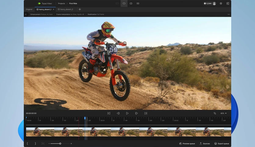Viewport: 255px width, 147px height.
Task: Jump to the start of clip
Action: click(x=109, y=113)
